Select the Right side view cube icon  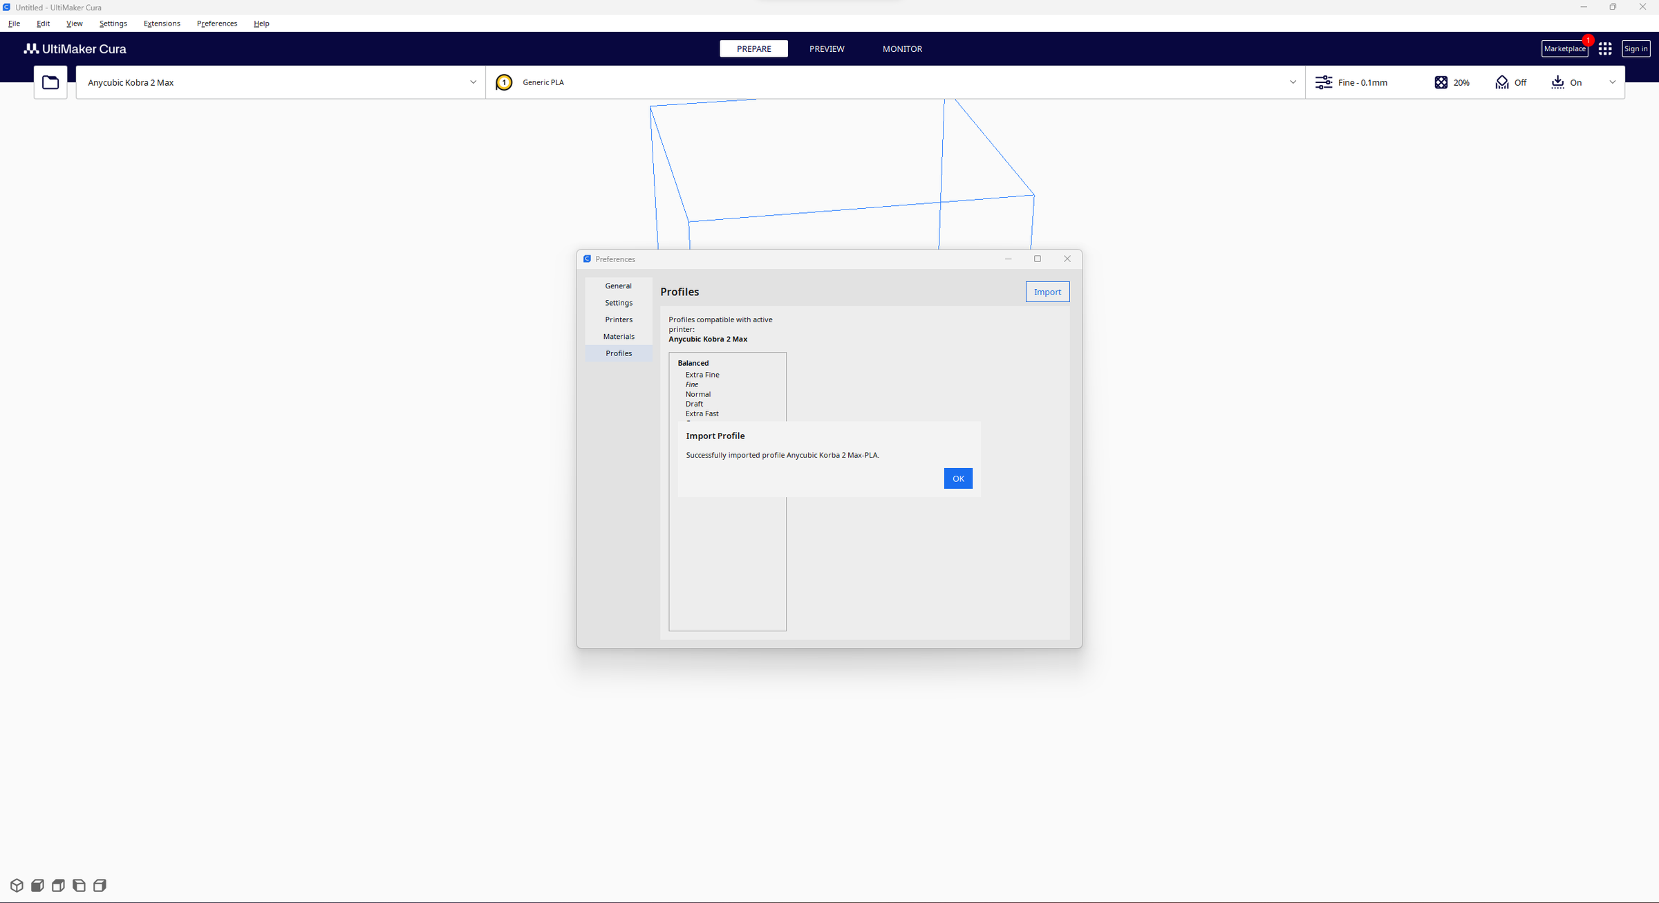(100, 885)
